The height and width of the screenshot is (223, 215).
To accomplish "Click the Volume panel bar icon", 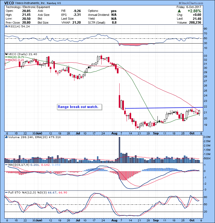I will [6, 137].
